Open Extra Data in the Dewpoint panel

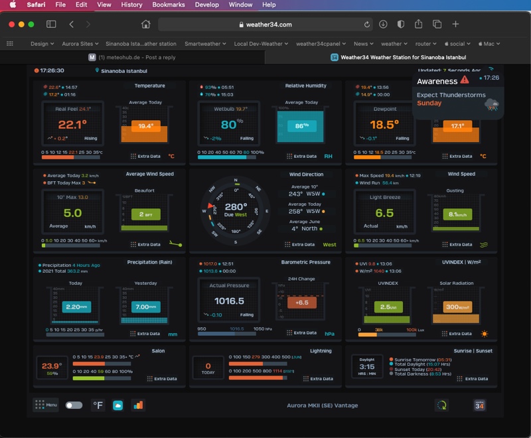457,156
